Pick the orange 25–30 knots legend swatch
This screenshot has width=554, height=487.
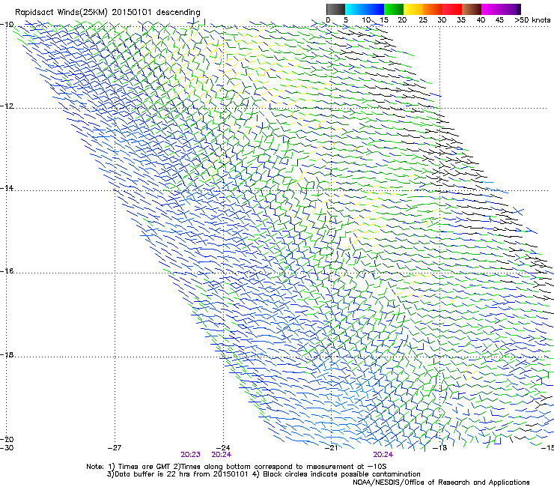(433, 9)
